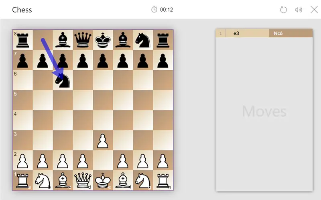Click the empty d4 square
Image resolution: width=321 pixels, height=200 pixels.
(83, 120)
